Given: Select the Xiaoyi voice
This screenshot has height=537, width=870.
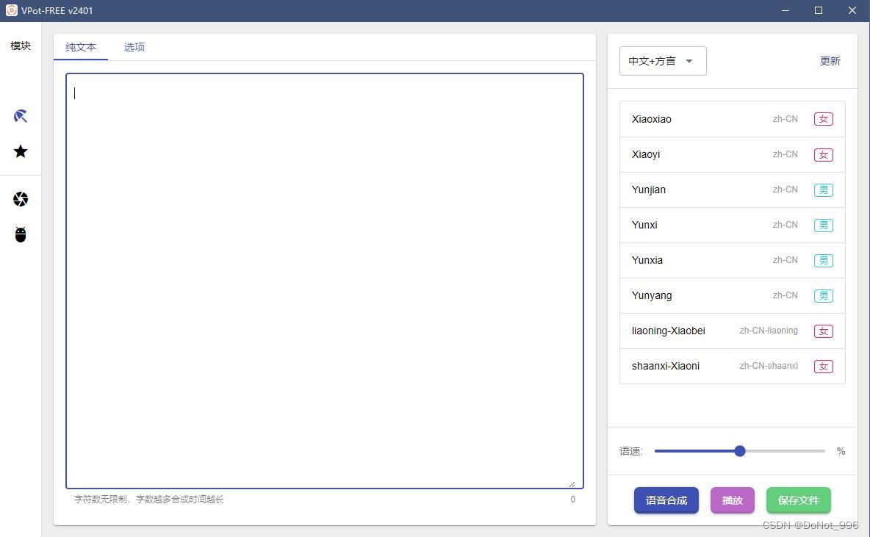Looking at the screenshot, I should (733, 155).
